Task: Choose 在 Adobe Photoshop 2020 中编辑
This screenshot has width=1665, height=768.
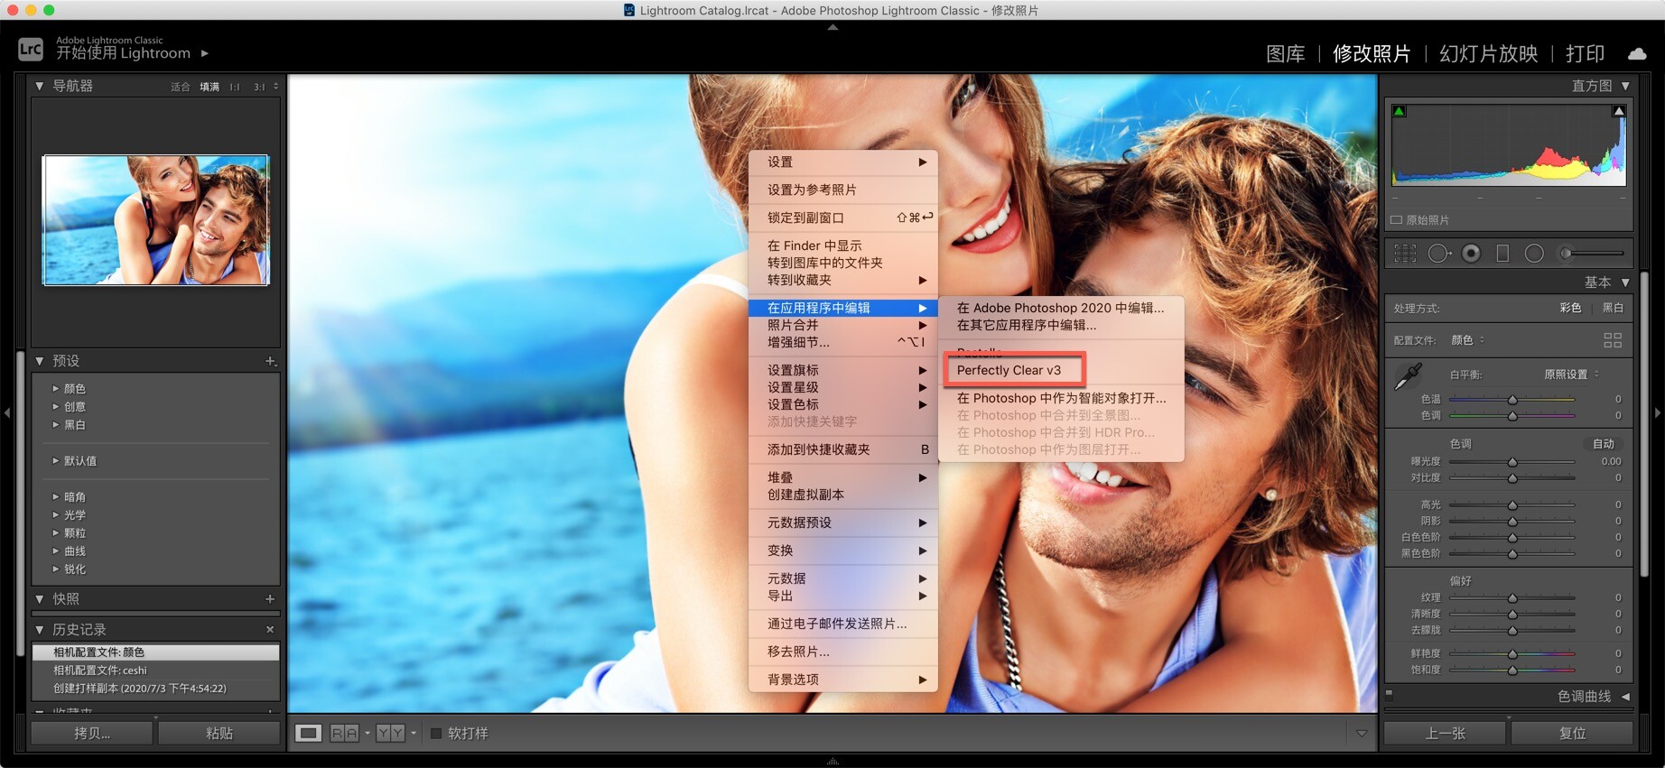Action: [x=1061, y=308]
